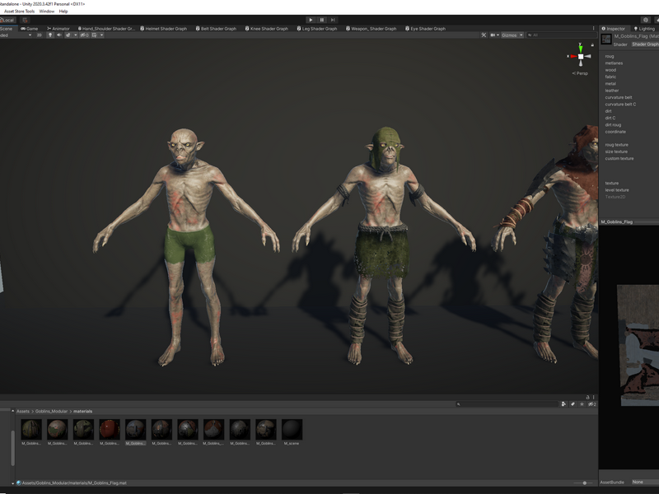This screenshot has height=494, width=659.
Task: Open the Knee Shader Graph tab
Action: pos(267,29)
